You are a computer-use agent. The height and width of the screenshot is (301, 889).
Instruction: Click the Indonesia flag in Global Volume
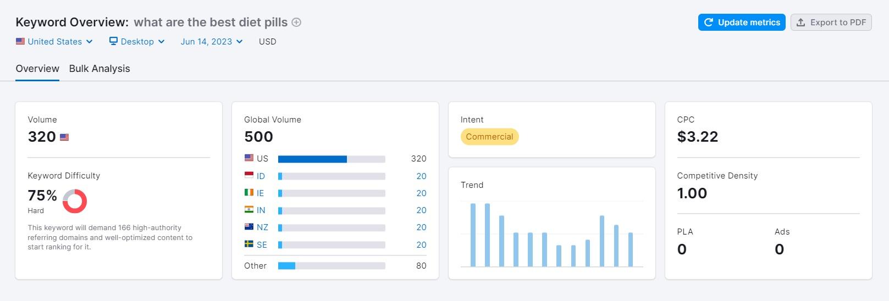point(249,175)
